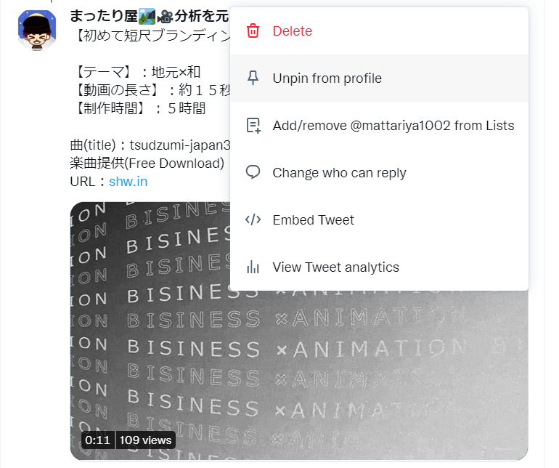Select Add/remove @mattariya1002 from Lists
Screen dimensions: 559x468
[379, 126]
